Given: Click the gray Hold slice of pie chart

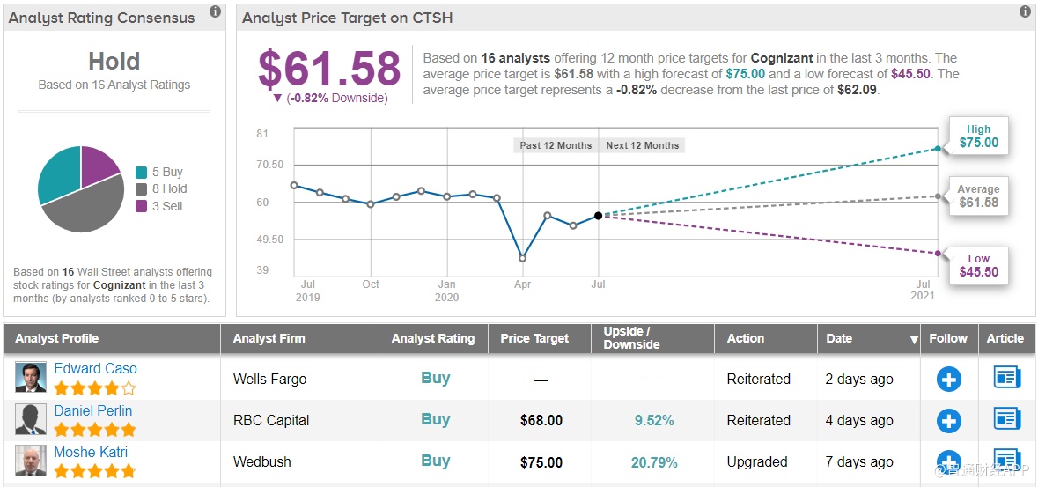Looking at the screenshot, I should pyautogui.click(x=84, y=209).
